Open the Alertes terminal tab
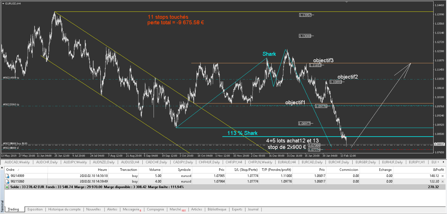447x214 pixels. point(112,209)
